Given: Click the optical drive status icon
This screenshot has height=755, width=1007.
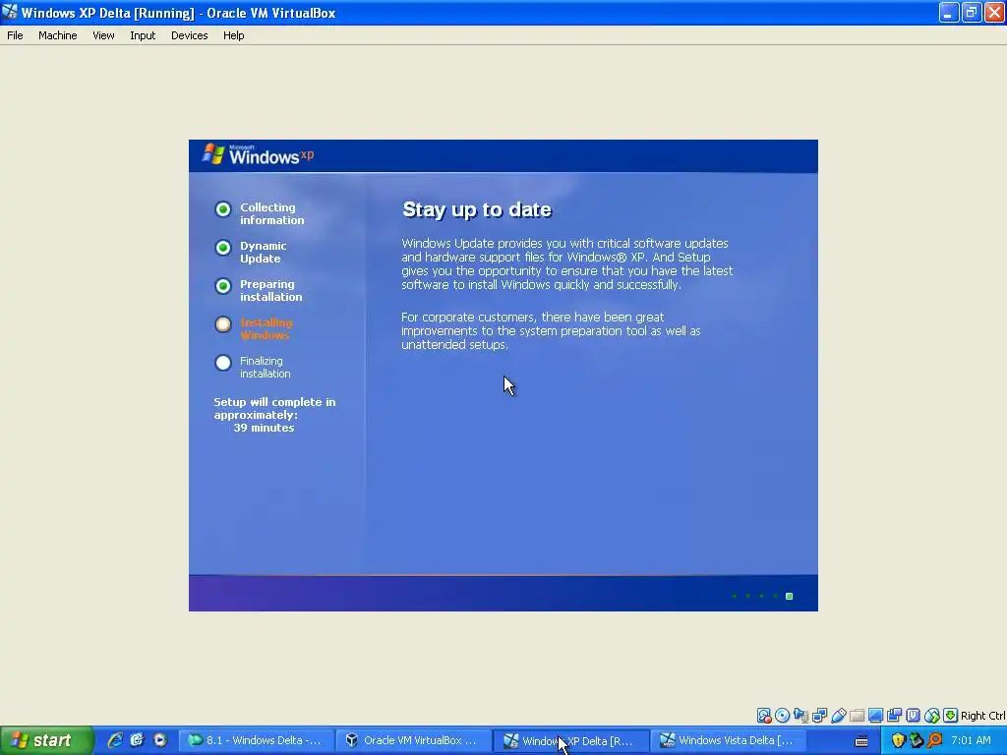Looking at the screenshot, I should (x=782, y=716).
